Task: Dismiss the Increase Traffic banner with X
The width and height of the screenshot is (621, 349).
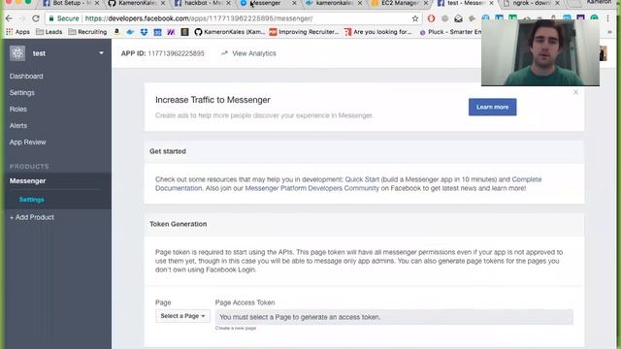Action: tap(575, 92)
